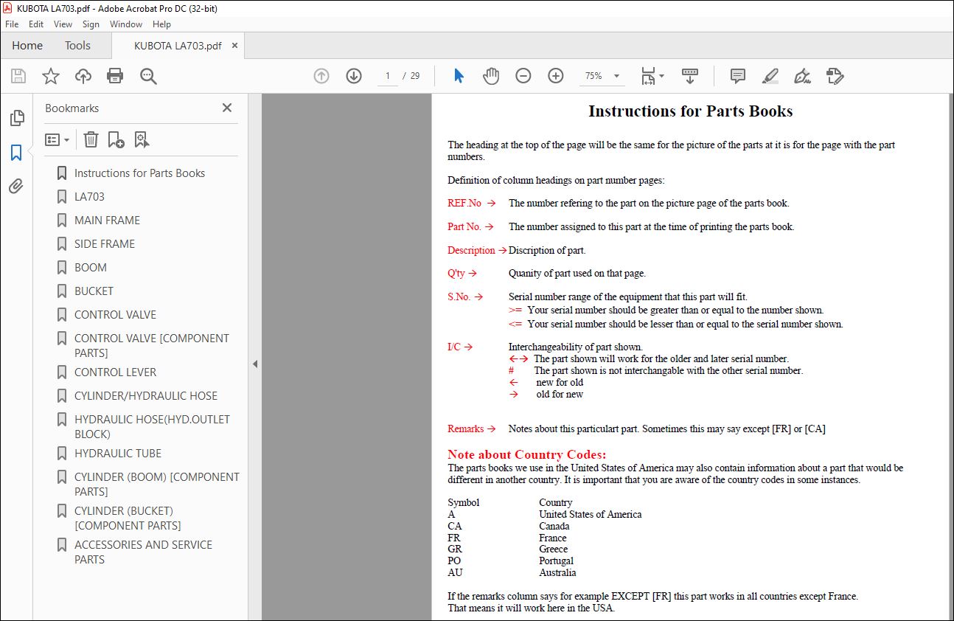954x621 pixels.
Task: Jump to the BUCKET bookmark
Action: point(94,291)
